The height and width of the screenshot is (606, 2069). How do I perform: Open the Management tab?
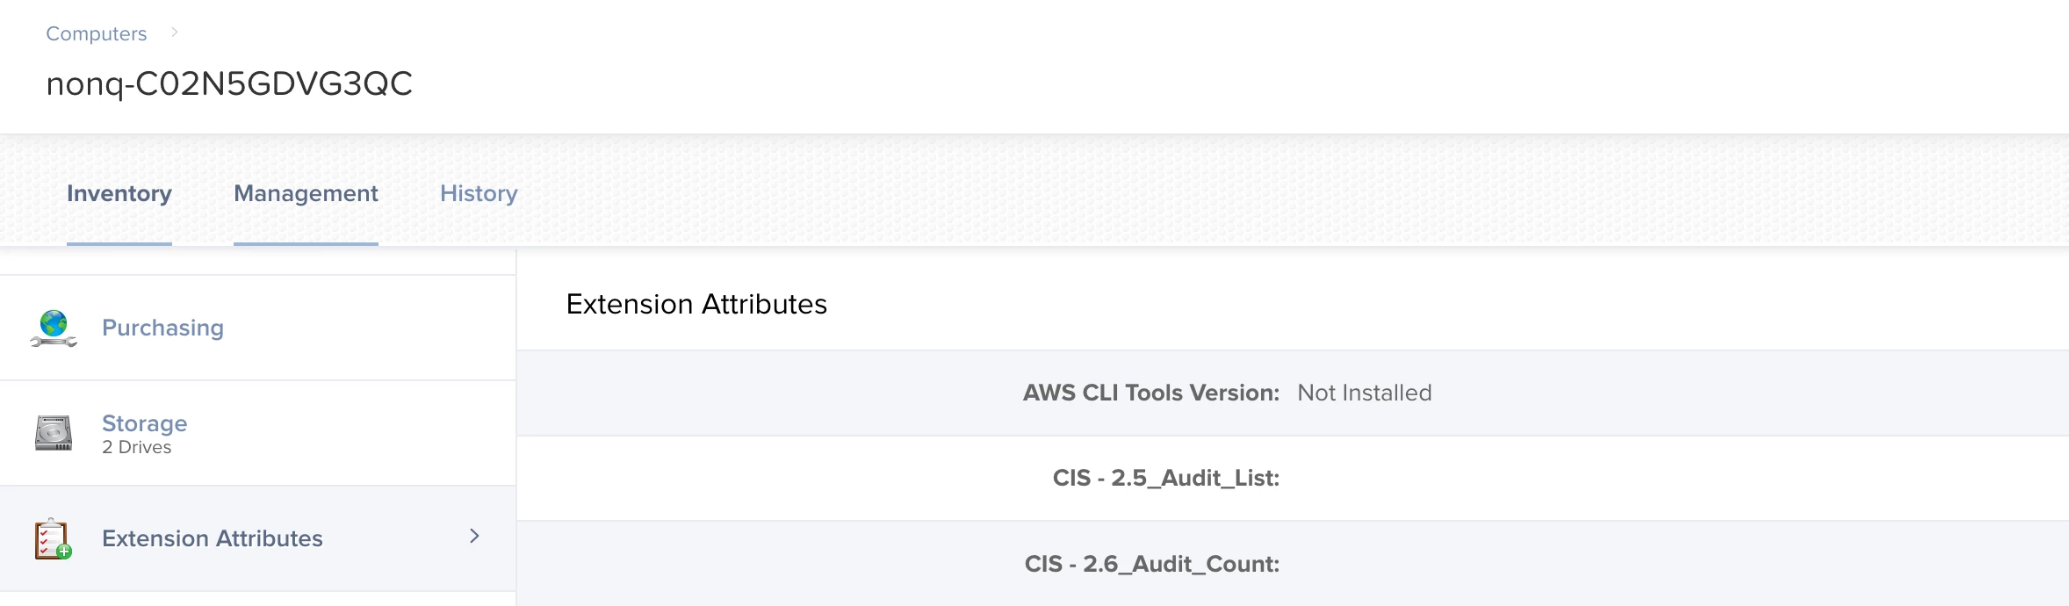[306, 193]
